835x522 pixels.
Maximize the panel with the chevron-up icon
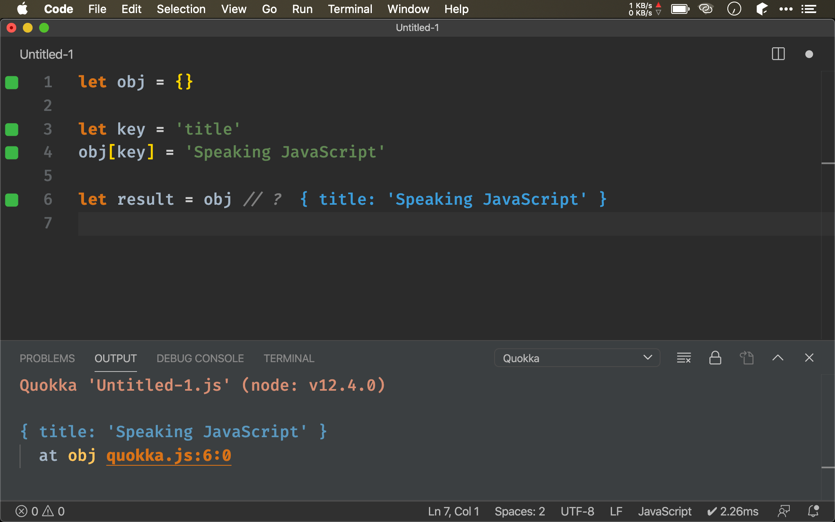(778, 358)
